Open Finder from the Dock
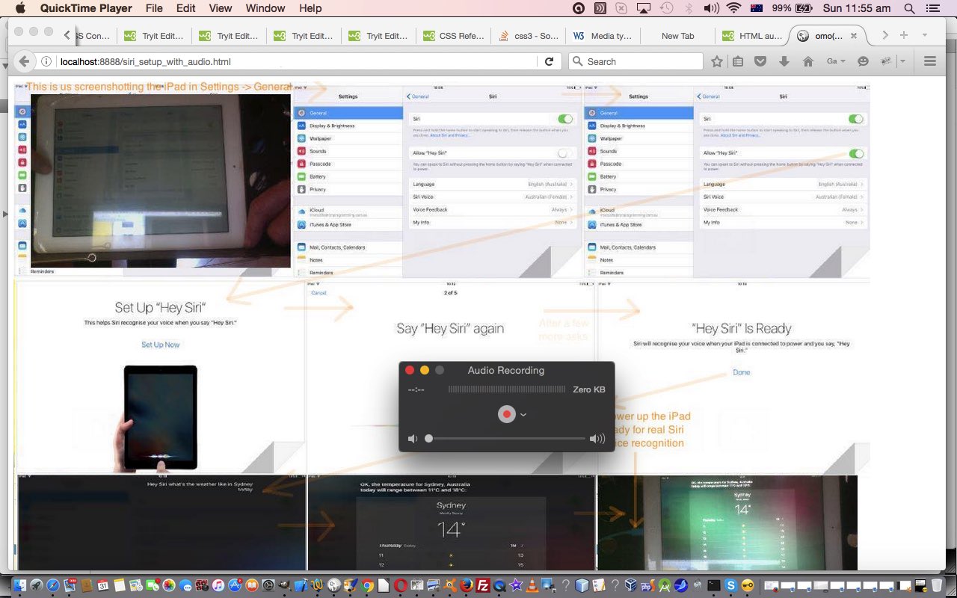The width and height of the screenshot is (957, 598). tap(19, 586)
